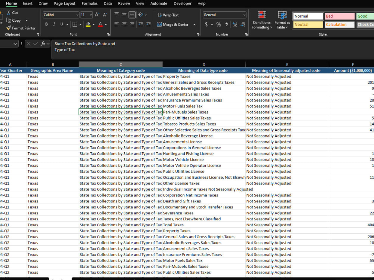Open the Font Color dropdown arrow
The width and height of the screenshot is (374, 280).
[106, 25]
